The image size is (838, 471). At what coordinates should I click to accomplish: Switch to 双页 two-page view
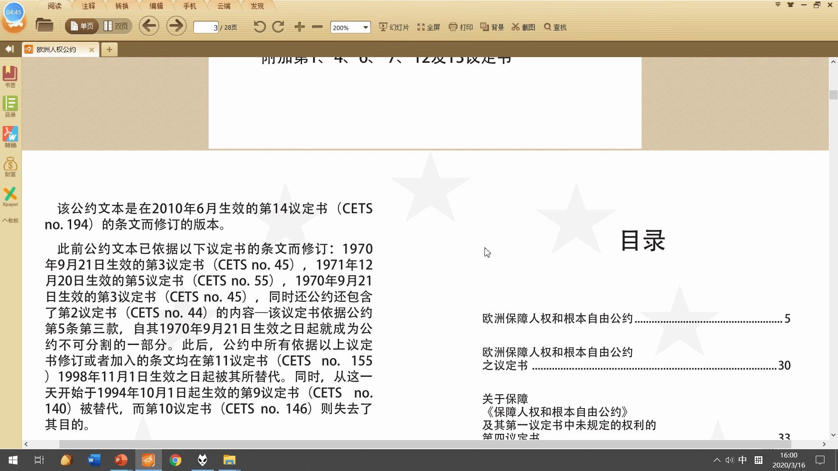[x=117, y=25]
